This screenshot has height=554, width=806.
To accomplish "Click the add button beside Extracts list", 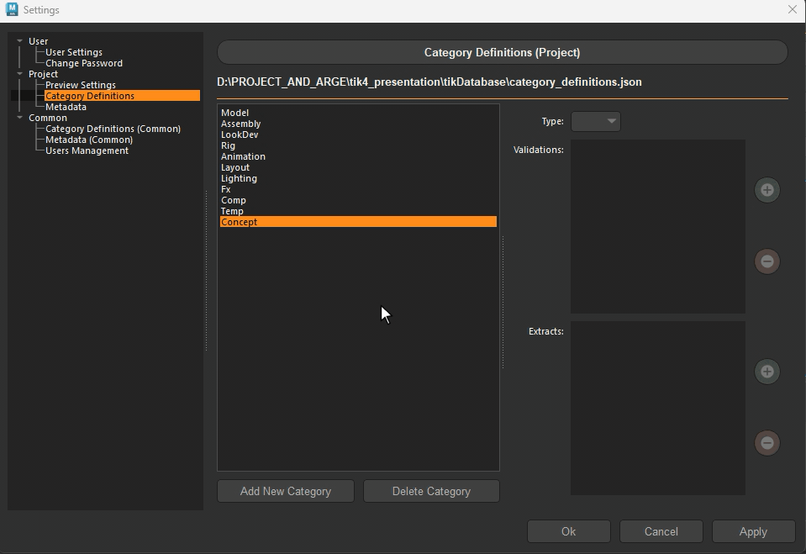I will pyautogui.click(x=767, y=372).
